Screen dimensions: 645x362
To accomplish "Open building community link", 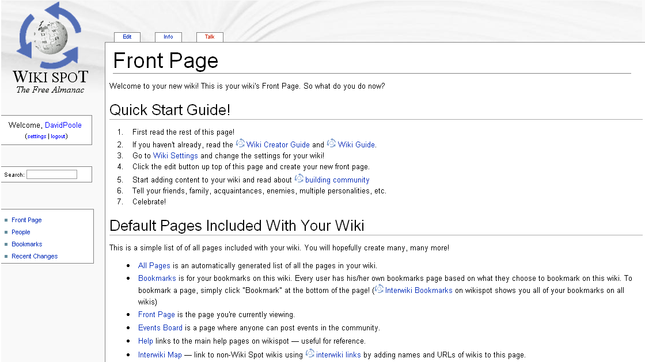I will coord(337,180).
